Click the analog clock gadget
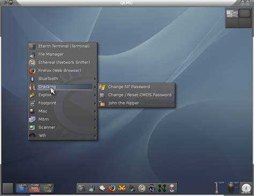The height and width of the screenshot is (196, 254). pyautogui.click(x=246, y=189)
